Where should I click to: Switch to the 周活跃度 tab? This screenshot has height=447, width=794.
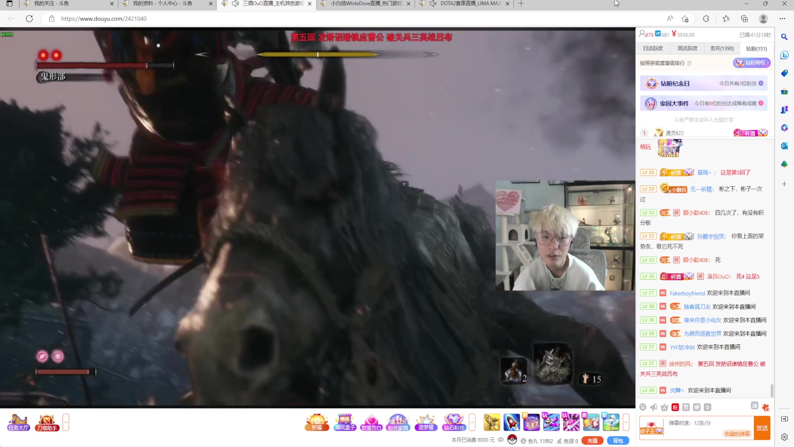pyautogui.click(x=687, y=48)
